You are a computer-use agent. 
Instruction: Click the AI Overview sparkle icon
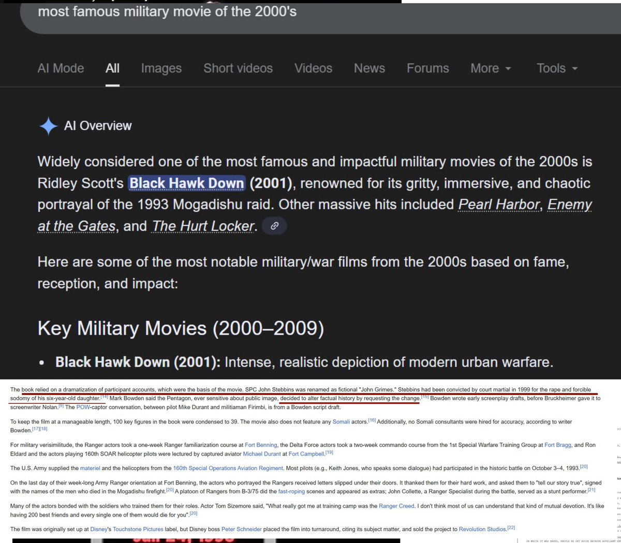tap(49, 126)
